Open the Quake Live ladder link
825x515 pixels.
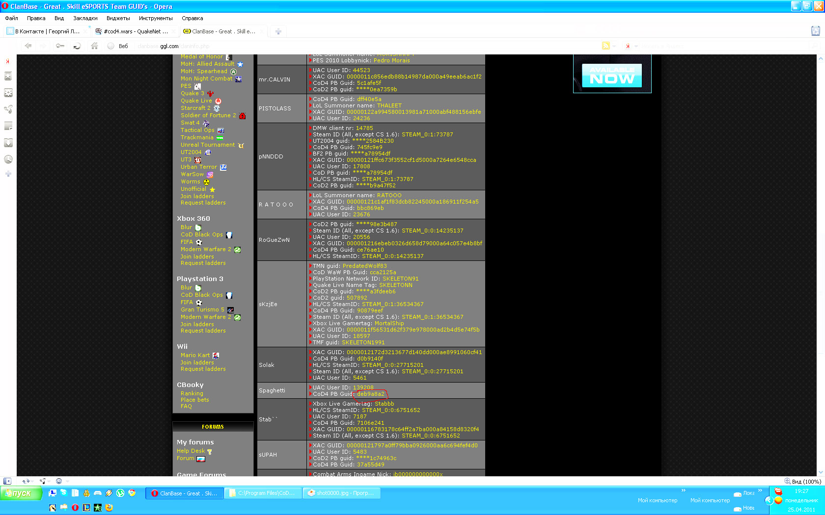(x=196, y=101)
